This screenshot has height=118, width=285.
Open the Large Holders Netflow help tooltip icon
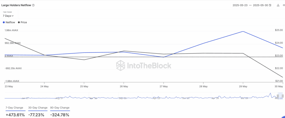tap(33, 5)
